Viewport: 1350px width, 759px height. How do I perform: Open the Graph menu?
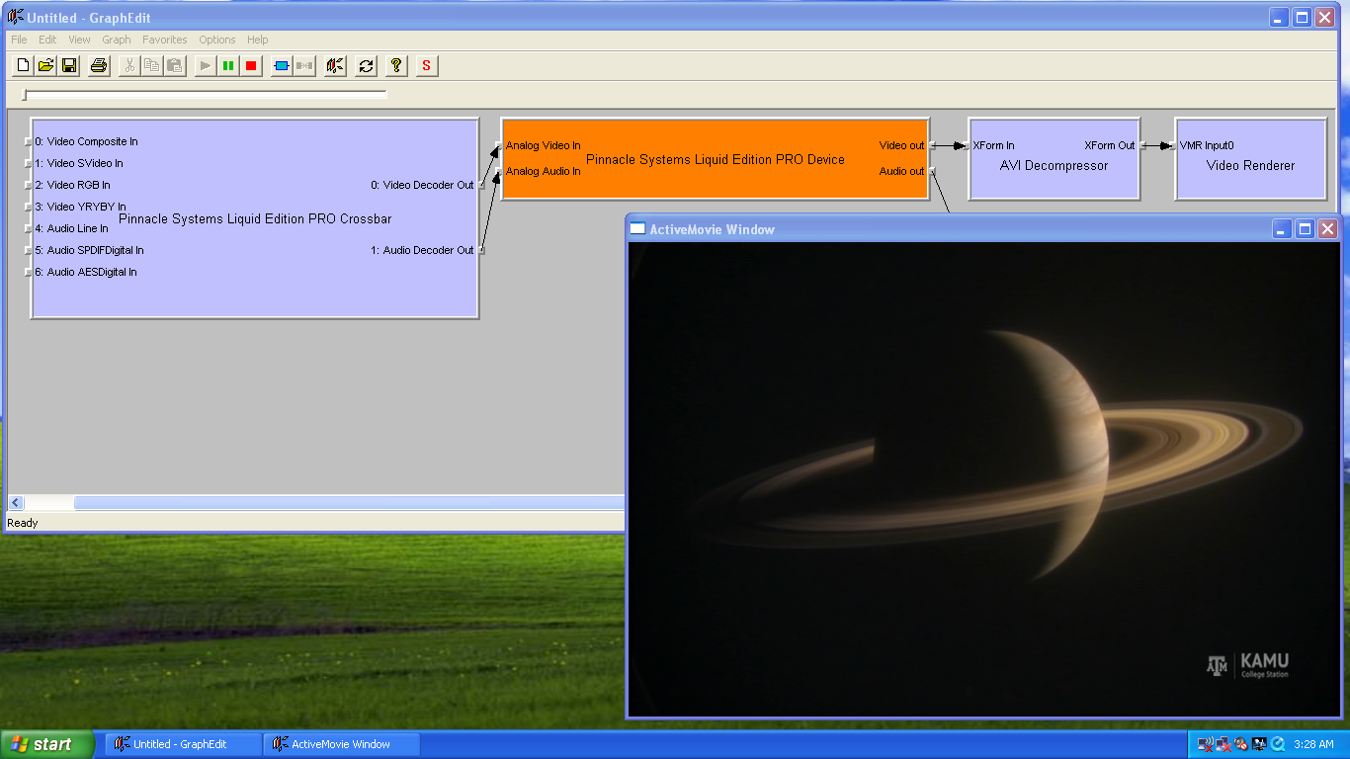click(x=117, y=40)
